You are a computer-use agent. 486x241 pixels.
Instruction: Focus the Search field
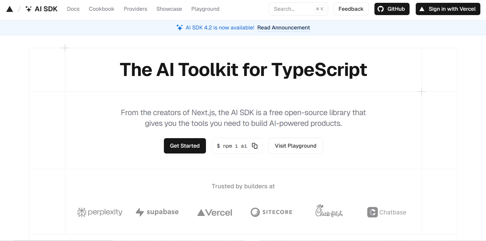[299, 9]
